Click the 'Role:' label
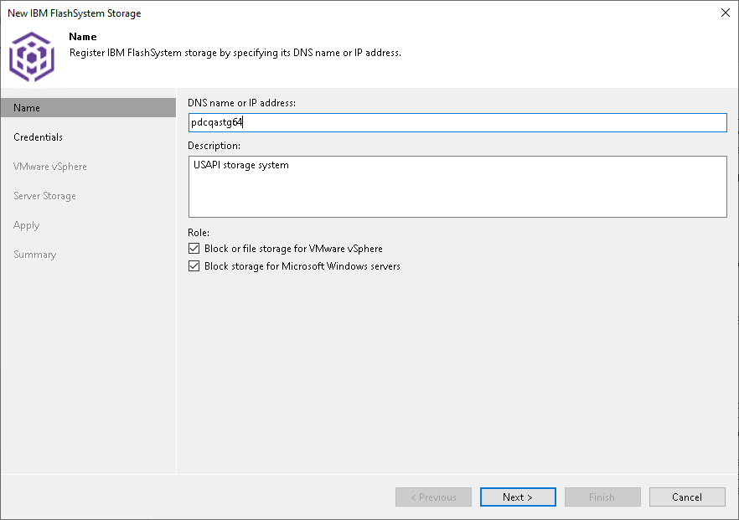 199,232
